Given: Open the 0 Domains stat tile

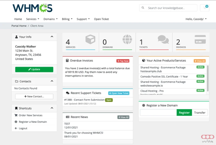Looking at the screenshot, I should (117, 42).
